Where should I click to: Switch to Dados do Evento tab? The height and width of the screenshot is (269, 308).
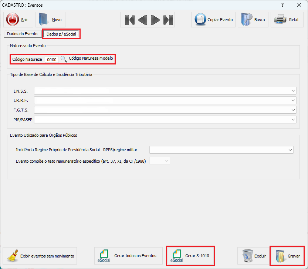[22, 34]
